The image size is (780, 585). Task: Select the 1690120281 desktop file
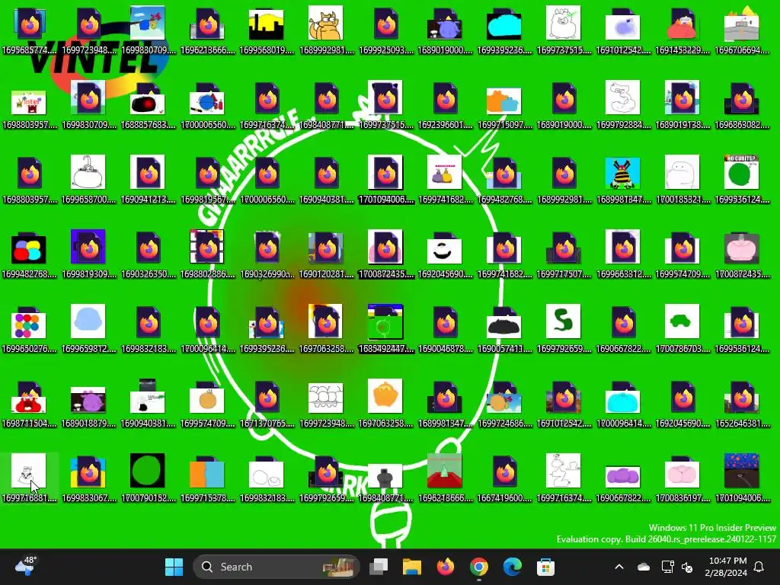point(326,253)
